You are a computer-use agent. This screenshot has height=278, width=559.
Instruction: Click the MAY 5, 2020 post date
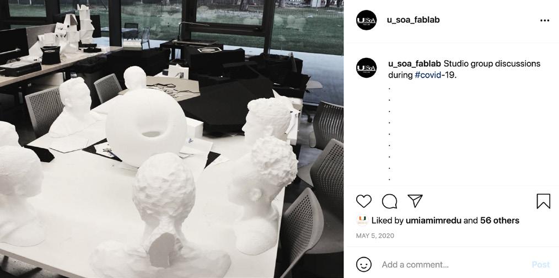pyautogui.click(x=375, y=236)
